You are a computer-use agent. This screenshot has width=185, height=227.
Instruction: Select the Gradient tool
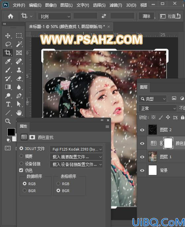click(x=8, y=87)
